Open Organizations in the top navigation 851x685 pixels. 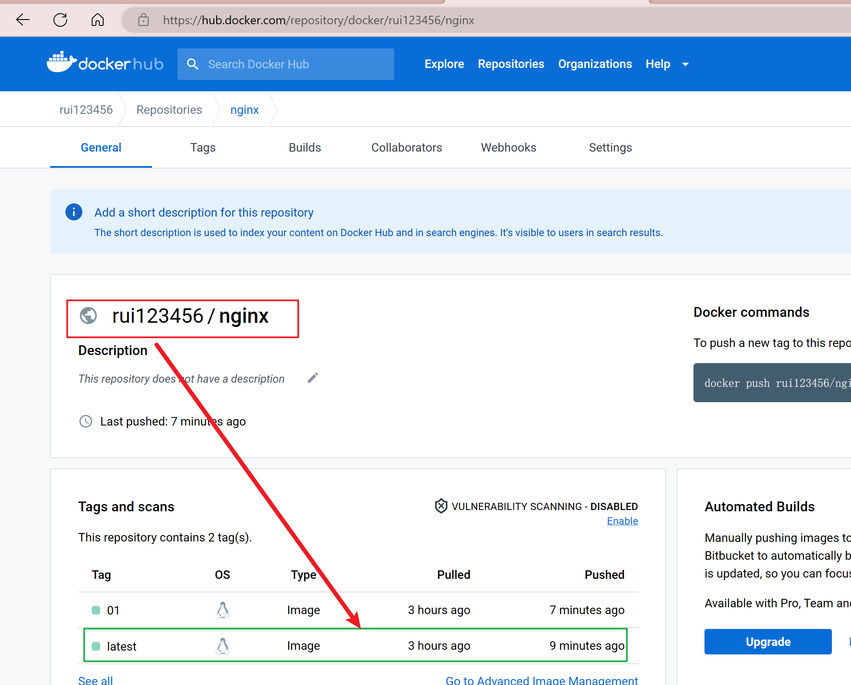point(595,64)
